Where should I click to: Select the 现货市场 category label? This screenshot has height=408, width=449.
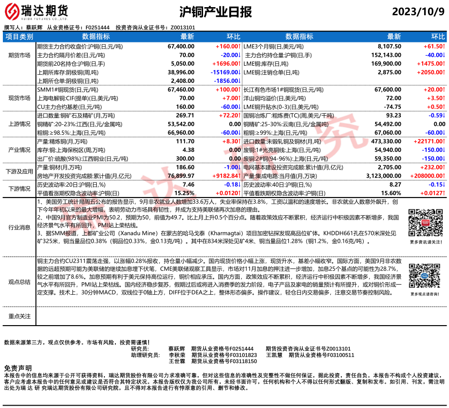point(20,98)
